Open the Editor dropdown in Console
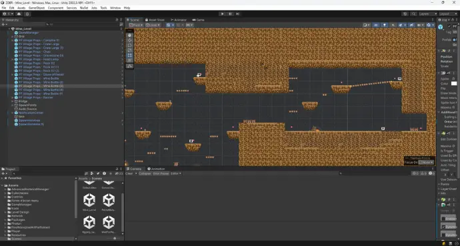 176,174
